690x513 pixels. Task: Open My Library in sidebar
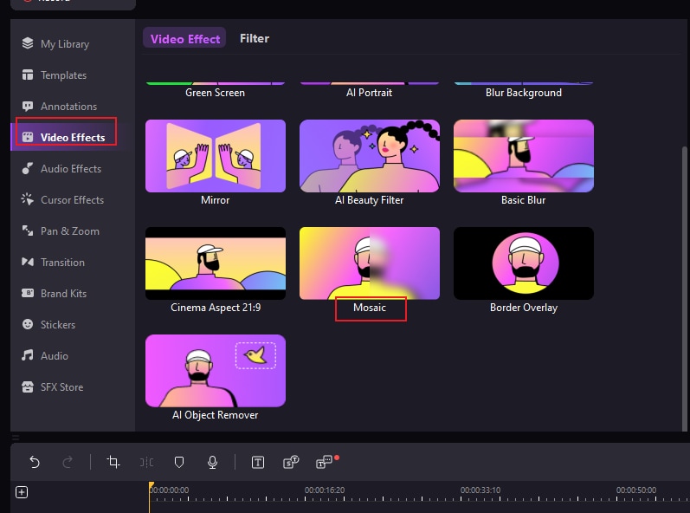tap(73, 44)
